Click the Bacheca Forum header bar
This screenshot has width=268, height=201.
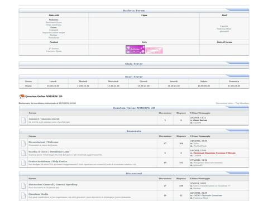pos(134,11)
